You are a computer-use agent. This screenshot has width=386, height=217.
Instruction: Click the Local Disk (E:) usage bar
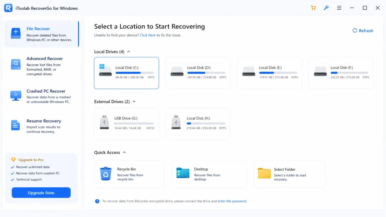[x=278, y=73]
